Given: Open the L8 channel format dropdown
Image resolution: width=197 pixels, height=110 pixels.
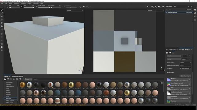Looking at the screenshot, I should [x=184, y=56].
